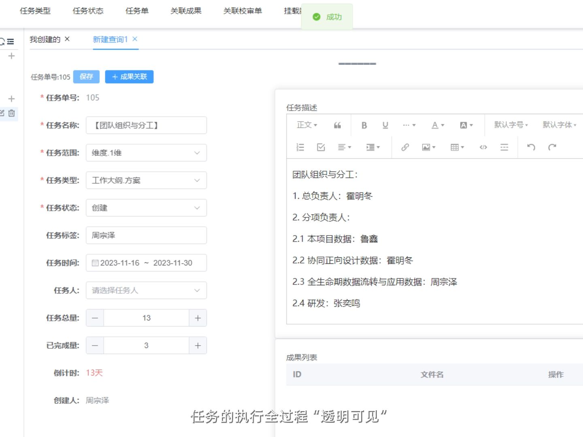Screen dimensions: 583x437
Task: Open 关联成果 menu
Action: pos(186,11)
